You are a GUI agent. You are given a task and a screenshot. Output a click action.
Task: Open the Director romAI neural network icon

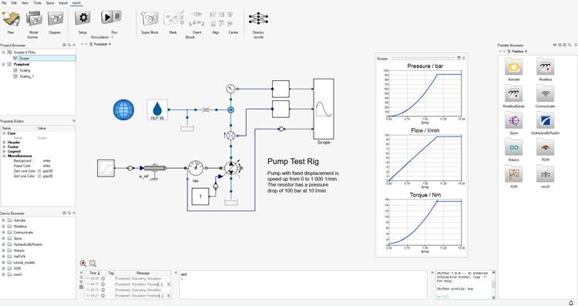coord(258,18)
